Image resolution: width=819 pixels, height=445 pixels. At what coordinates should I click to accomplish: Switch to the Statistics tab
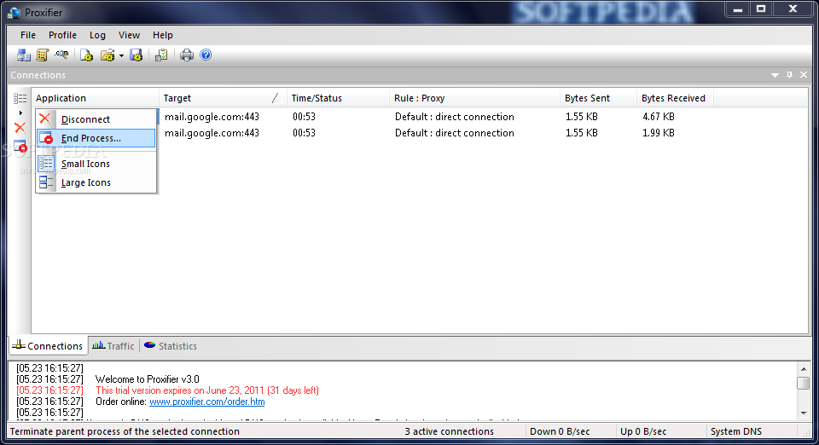tap(171, 346)
